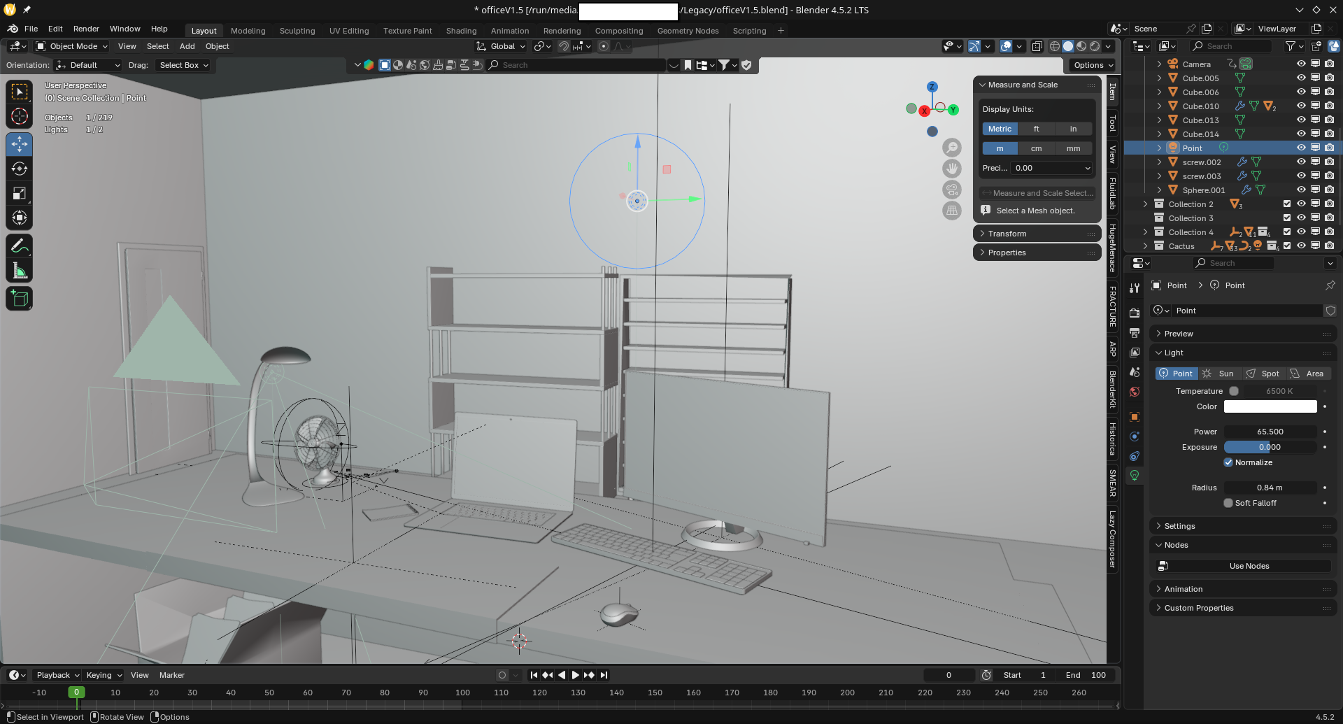
Task: Select the Measure tool
Action: click(x=20, y=271)
